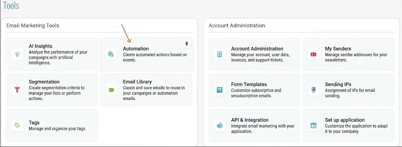Screen dimensions: 402x147
Task: Open the Set up application title
Action: (x=345, y=120)
